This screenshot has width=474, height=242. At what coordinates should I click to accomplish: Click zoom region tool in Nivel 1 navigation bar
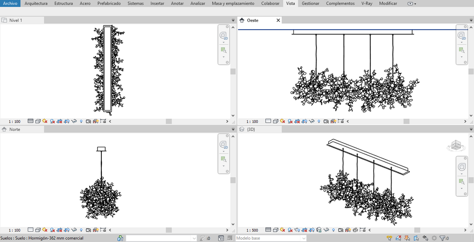coord(224,50)
